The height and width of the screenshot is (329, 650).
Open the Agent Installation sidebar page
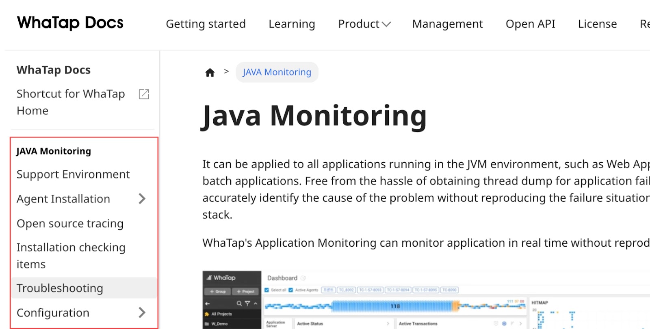tap(63, 199)
